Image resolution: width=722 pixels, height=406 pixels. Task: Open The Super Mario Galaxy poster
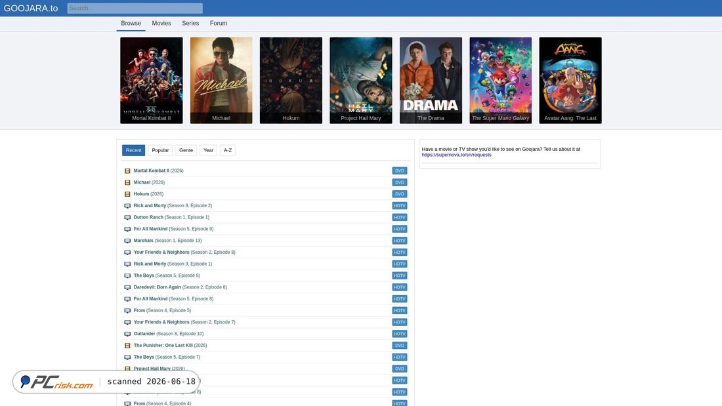pyautogui.click(x=501, y=81)
